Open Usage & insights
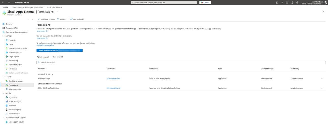The height and width of the screenshot is (125, 328). coord(15,101)
